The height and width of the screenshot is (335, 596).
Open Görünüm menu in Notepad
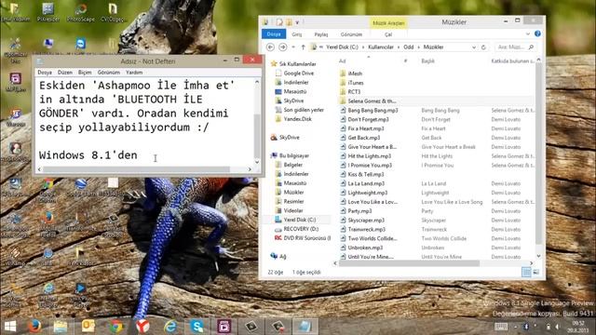[x=109, y=73]
